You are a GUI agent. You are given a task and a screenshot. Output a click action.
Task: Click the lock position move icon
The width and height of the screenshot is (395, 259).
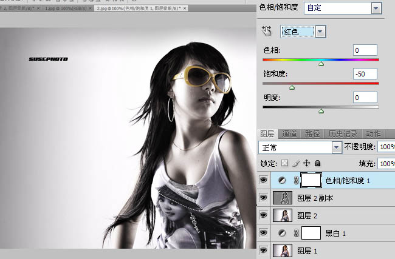pos(306,164)
